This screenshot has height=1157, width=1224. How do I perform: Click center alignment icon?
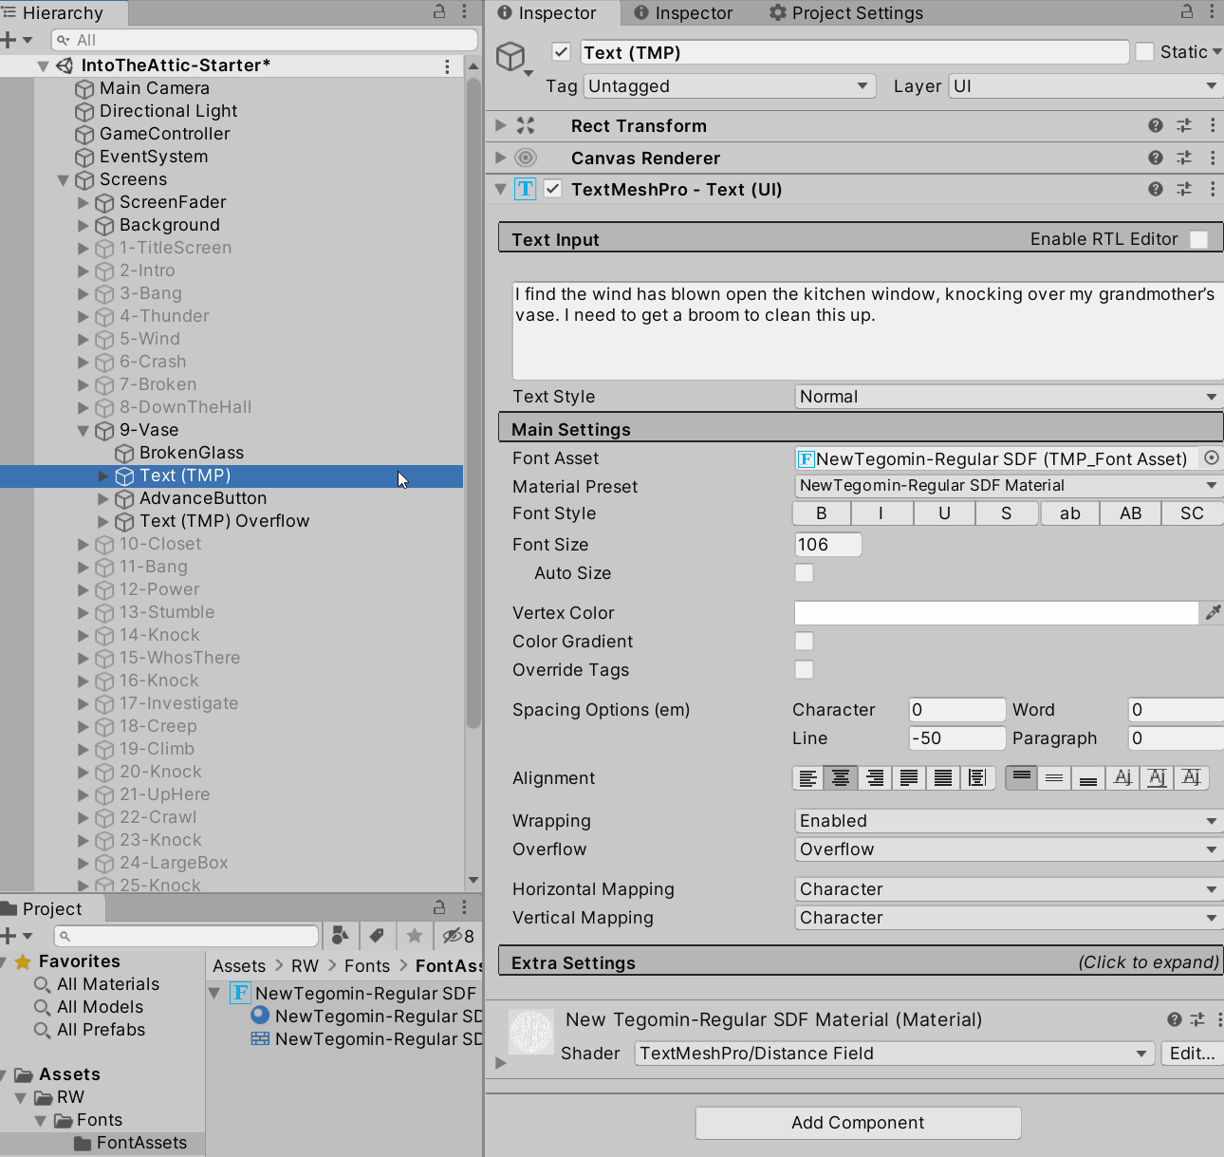click(841, 778)
